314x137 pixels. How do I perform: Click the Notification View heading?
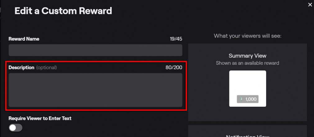tap(248, 135)
